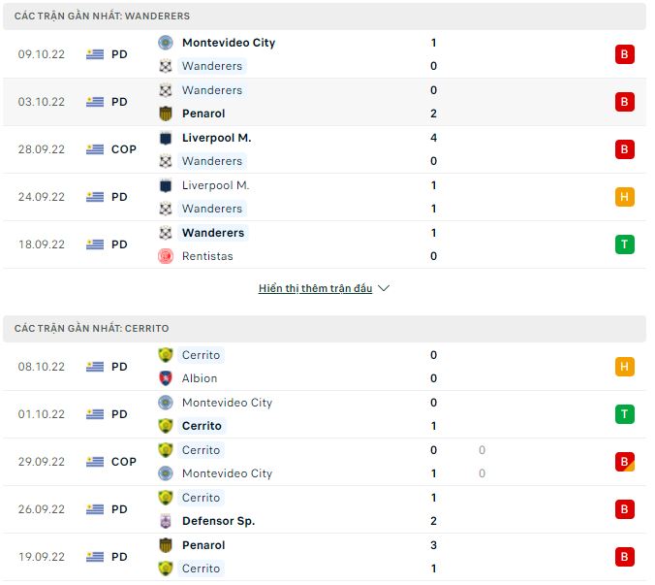
Task: Click the Penarol crest in the 03.10.22 match
Action: 166,114
